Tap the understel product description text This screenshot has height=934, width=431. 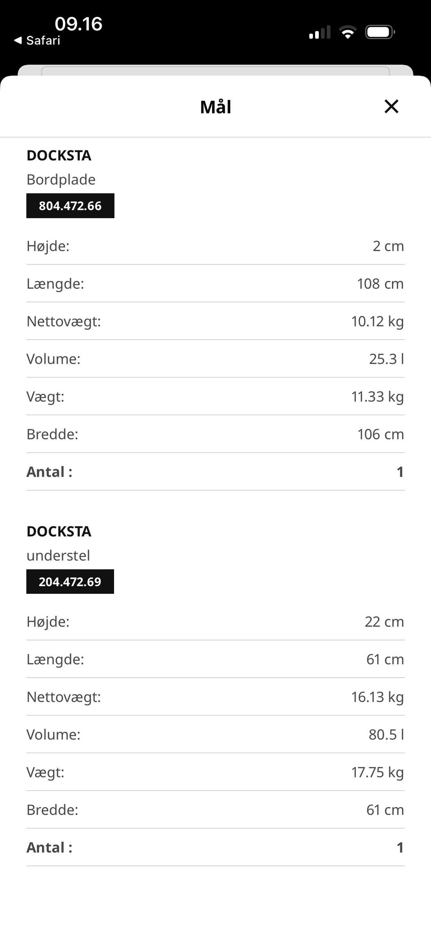point(58,556)
